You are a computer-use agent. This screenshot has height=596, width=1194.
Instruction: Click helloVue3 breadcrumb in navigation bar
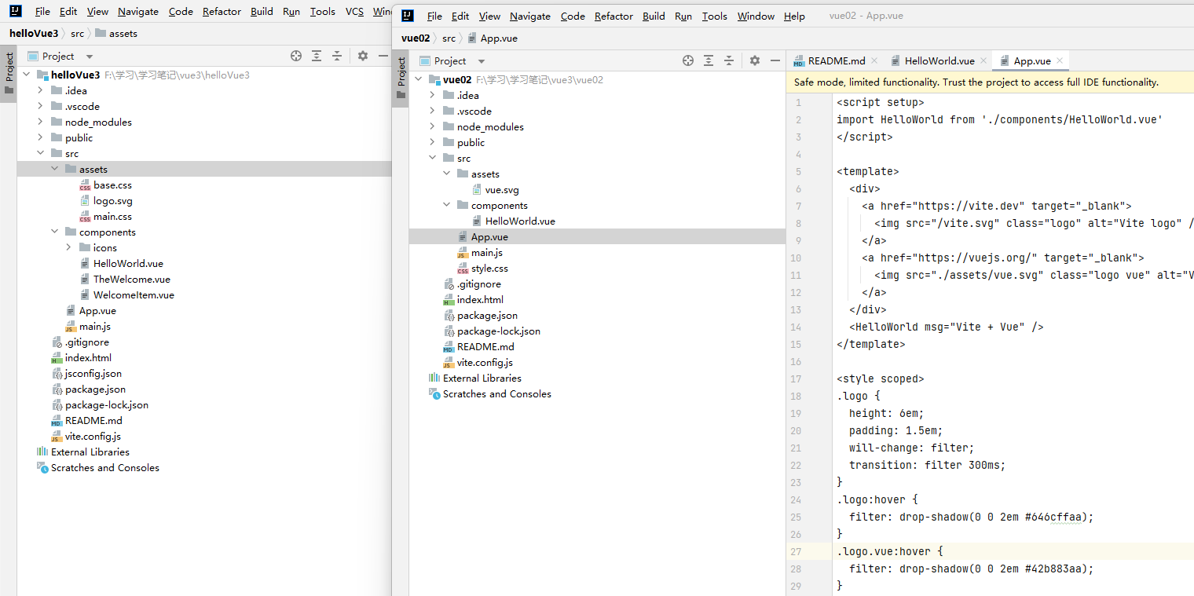point(34,33)
